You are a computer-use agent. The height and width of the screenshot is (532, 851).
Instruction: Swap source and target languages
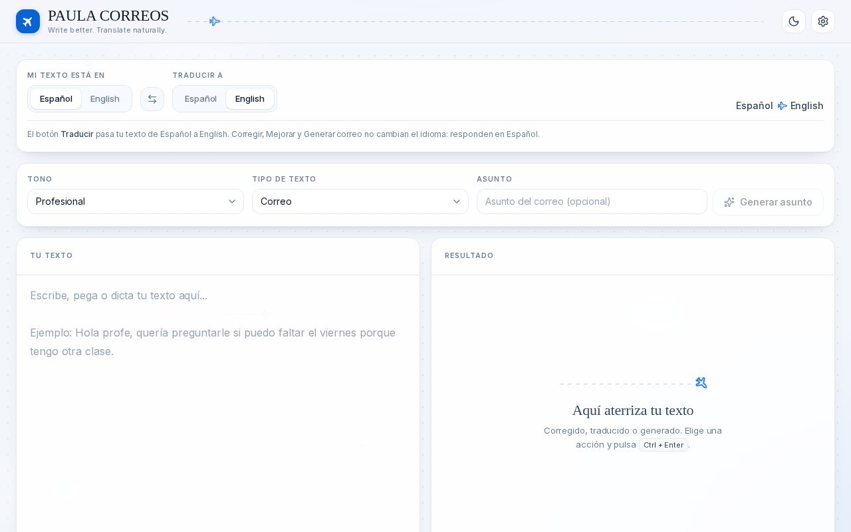pyautogui.click(x=152, y=99)
